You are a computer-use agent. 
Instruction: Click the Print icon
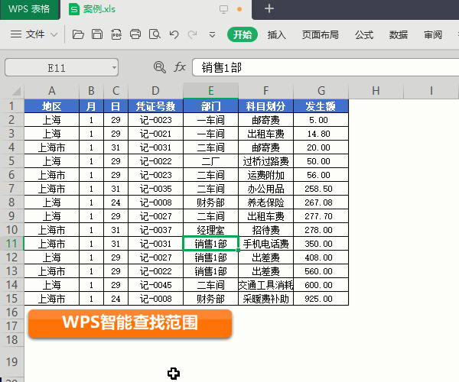[x=135, y=34]
